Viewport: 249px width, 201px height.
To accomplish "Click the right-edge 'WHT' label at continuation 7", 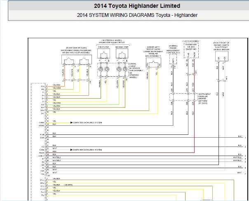I will point(240,173).
